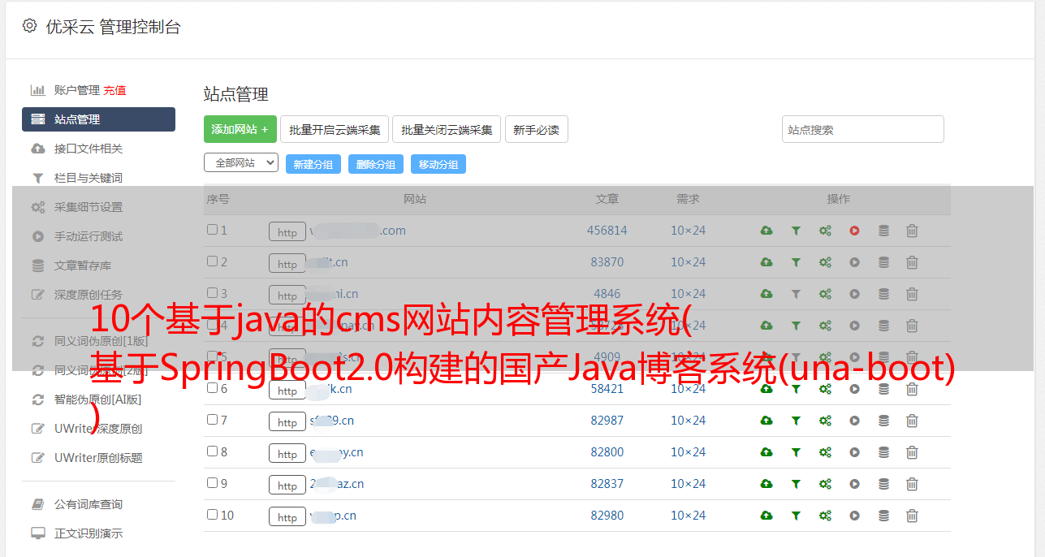Image resolution: width=1045 pixels, height=557 pixels.
Task: Click play icon for site with 82800 articles
Action: pyautogui.click(x=854, y=452)
